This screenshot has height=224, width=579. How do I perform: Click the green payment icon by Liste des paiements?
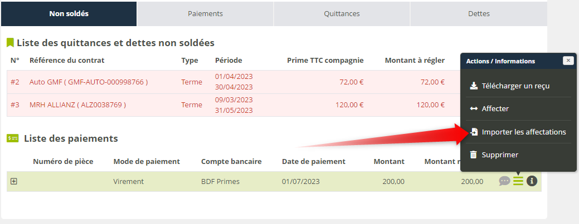click(x=13, y=138)
